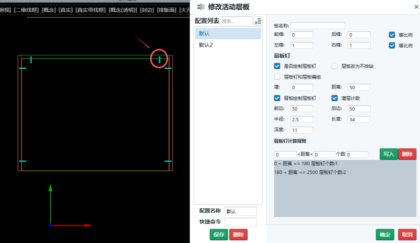Switch to 真实带线框 view mode
Image resolution: width=420 pixels, height=243 pixels.
pos(90,10)
